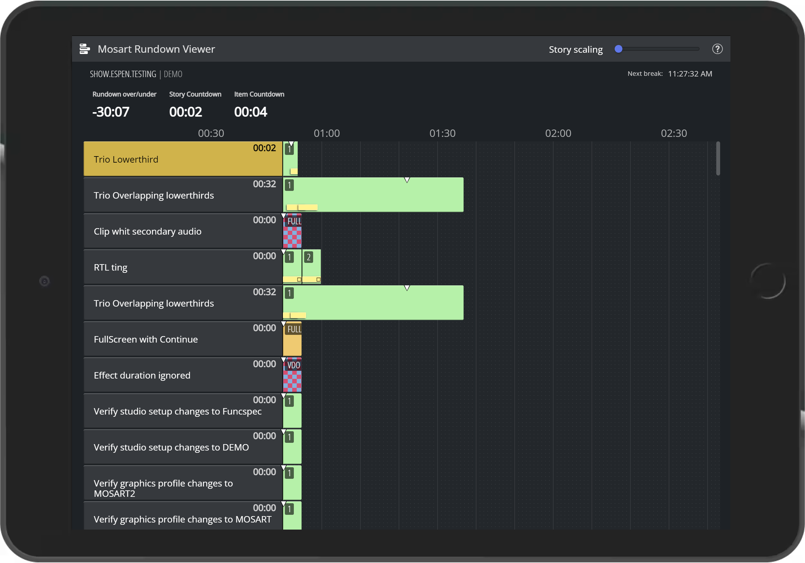Select the RTL ting story row

tap(183, 267)
